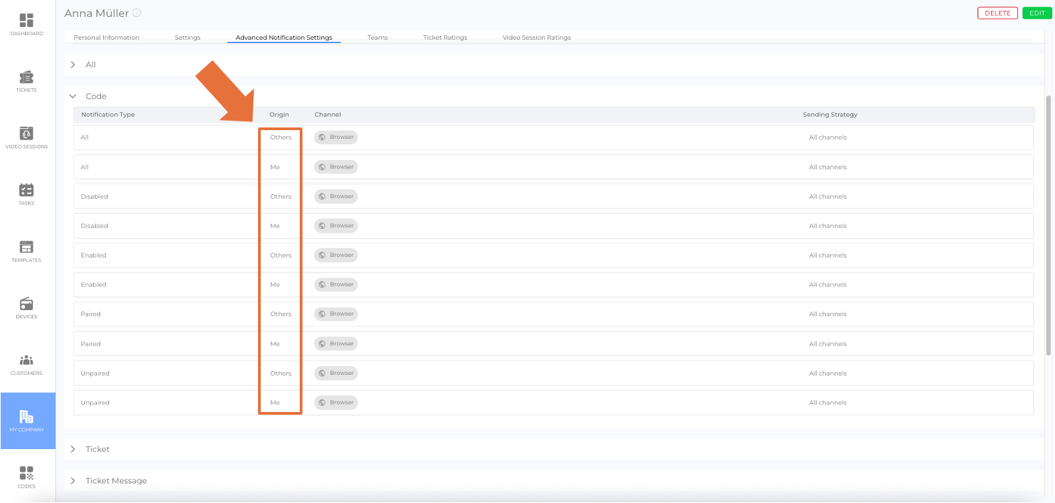Click the red Delete button
1055x503 pixels.
click(x=997, y=13)
